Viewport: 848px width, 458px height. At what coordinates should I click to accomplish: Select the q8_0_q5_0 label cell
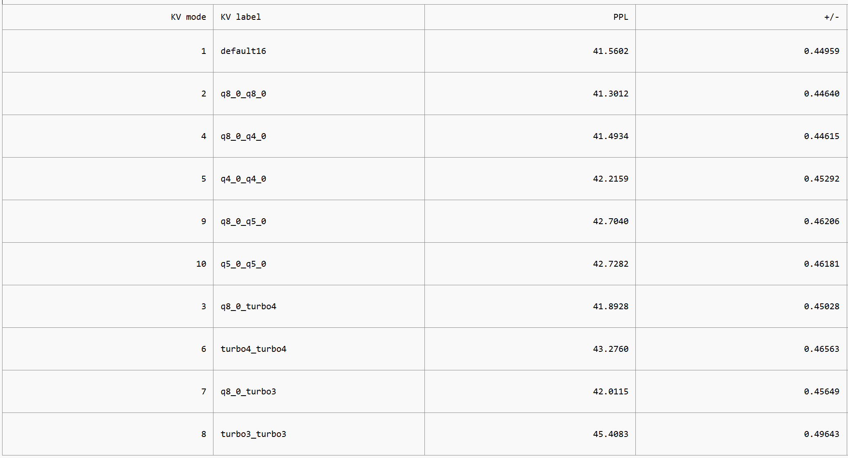tap(319, 221)
